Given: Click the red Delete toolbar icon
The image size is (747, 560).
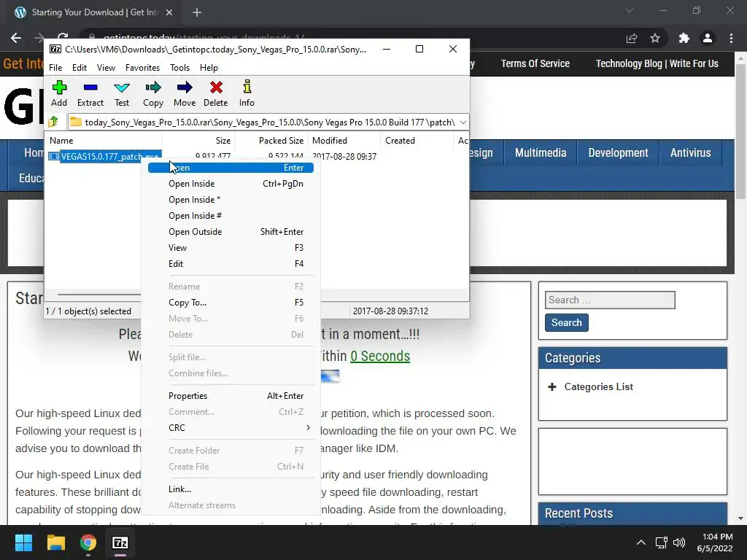Looking at the screenshot, I should (x=216, y=93).
